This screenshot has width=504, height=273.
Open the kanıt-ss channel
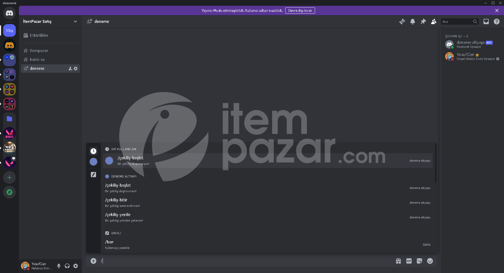[x=50, y=60]
